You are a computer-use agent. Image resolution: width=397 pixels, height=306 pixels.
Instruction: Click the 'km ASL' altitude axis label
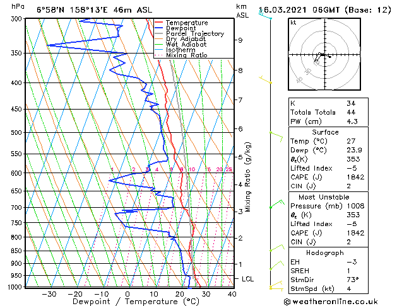pos(242,11)
